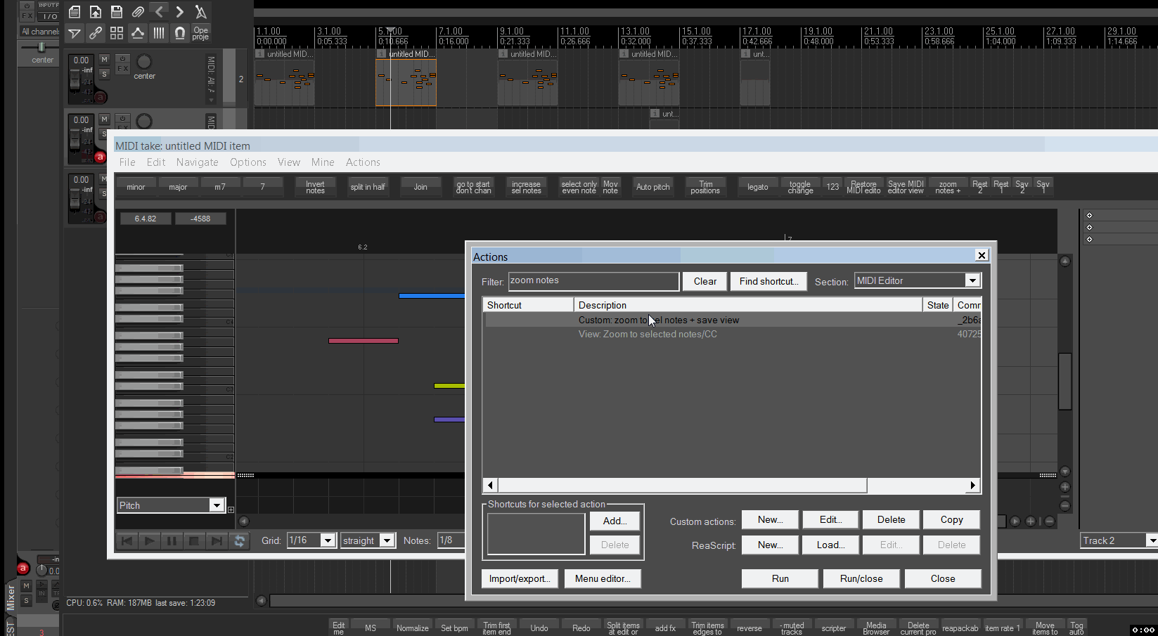This screenshot has height=636, width=1158.
Task: Click go-to-end in MIDI editor transport
Action: (x=217, y=540)
